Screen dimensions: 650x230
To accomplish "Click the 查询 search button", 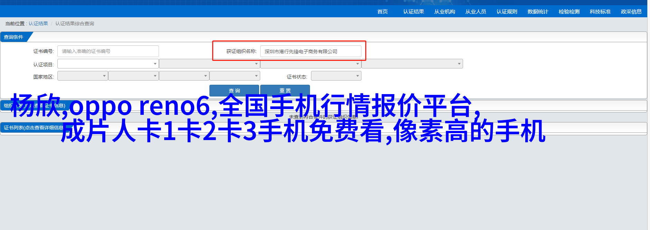I will point(234,90).
